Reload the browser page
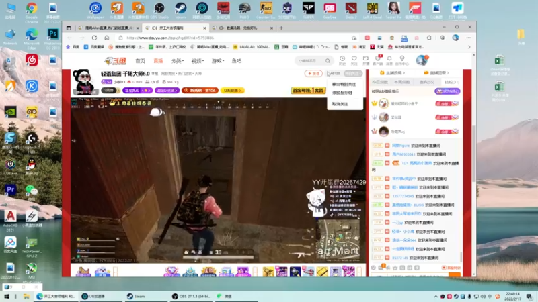 94,38
